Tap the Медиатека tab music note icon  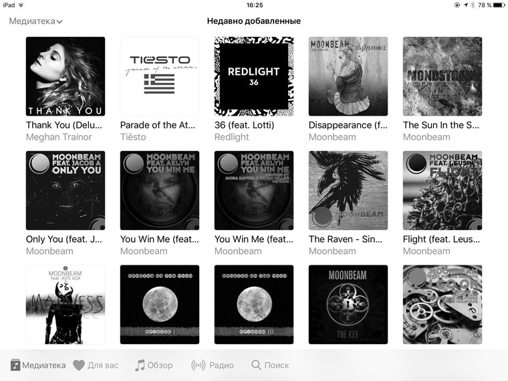pyautogui.click(x=15, y=365)
